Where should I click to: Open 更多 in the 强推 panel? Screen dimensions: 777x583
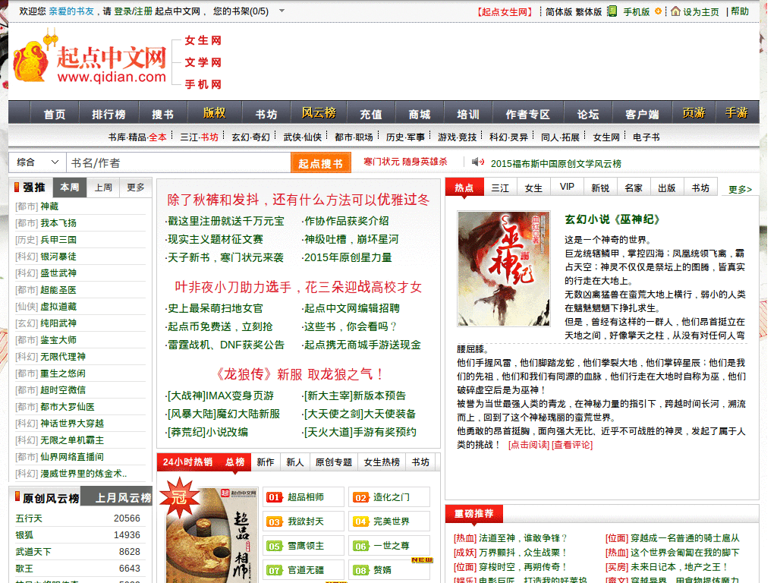tap(135, 188)
